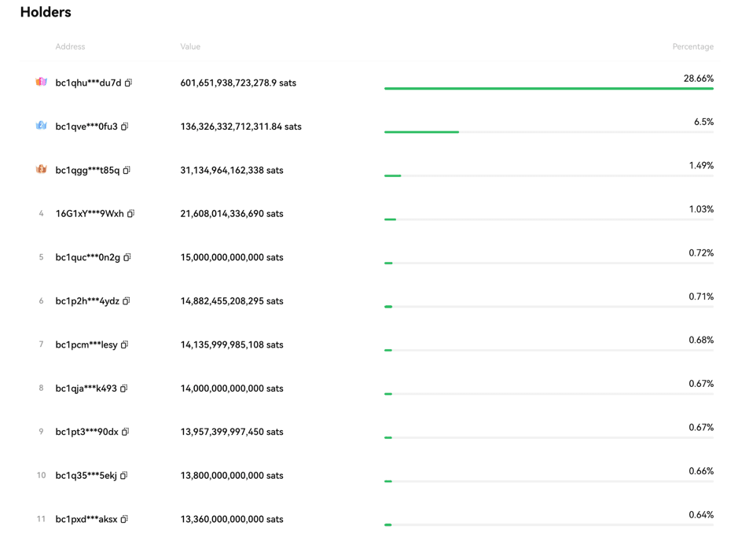Copy address bc1pt3***90dx
The image size is (738, 545).
coord(125,432)
